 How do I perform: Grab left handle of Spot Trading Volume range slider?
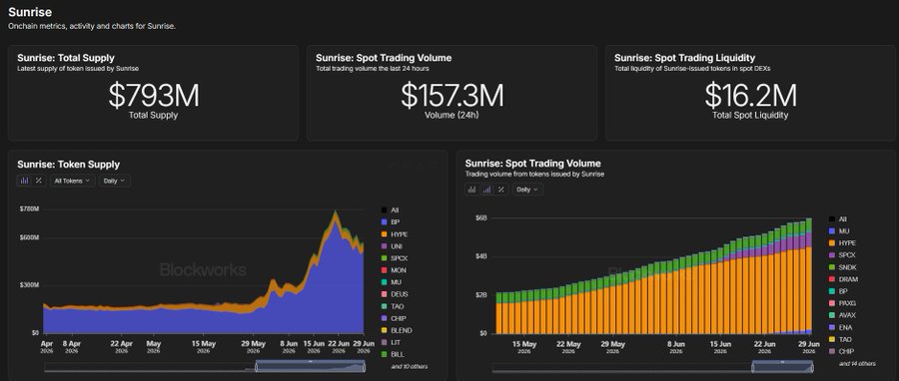tap(754, 367)
